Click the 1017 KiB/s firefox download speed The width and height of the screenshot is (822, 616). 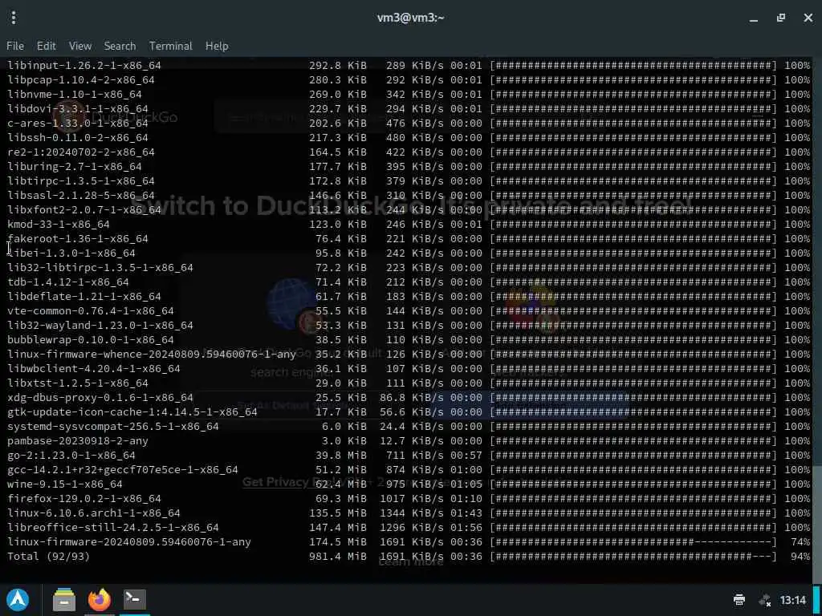click(412, 499)
